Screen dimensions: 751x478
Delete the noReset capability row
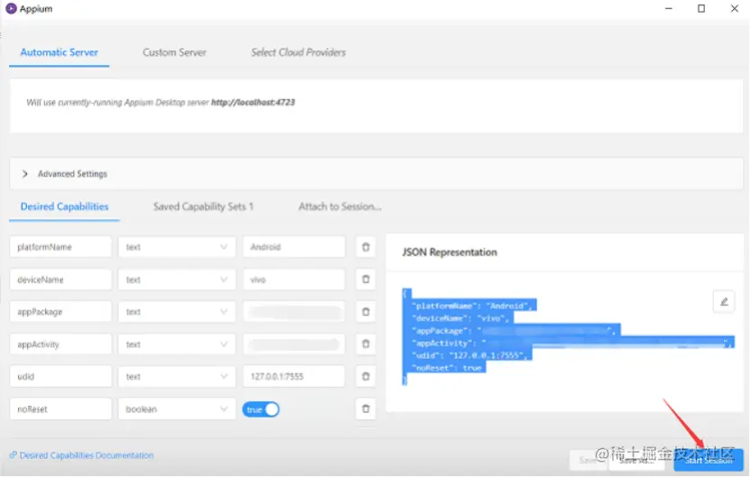(366, 409)
